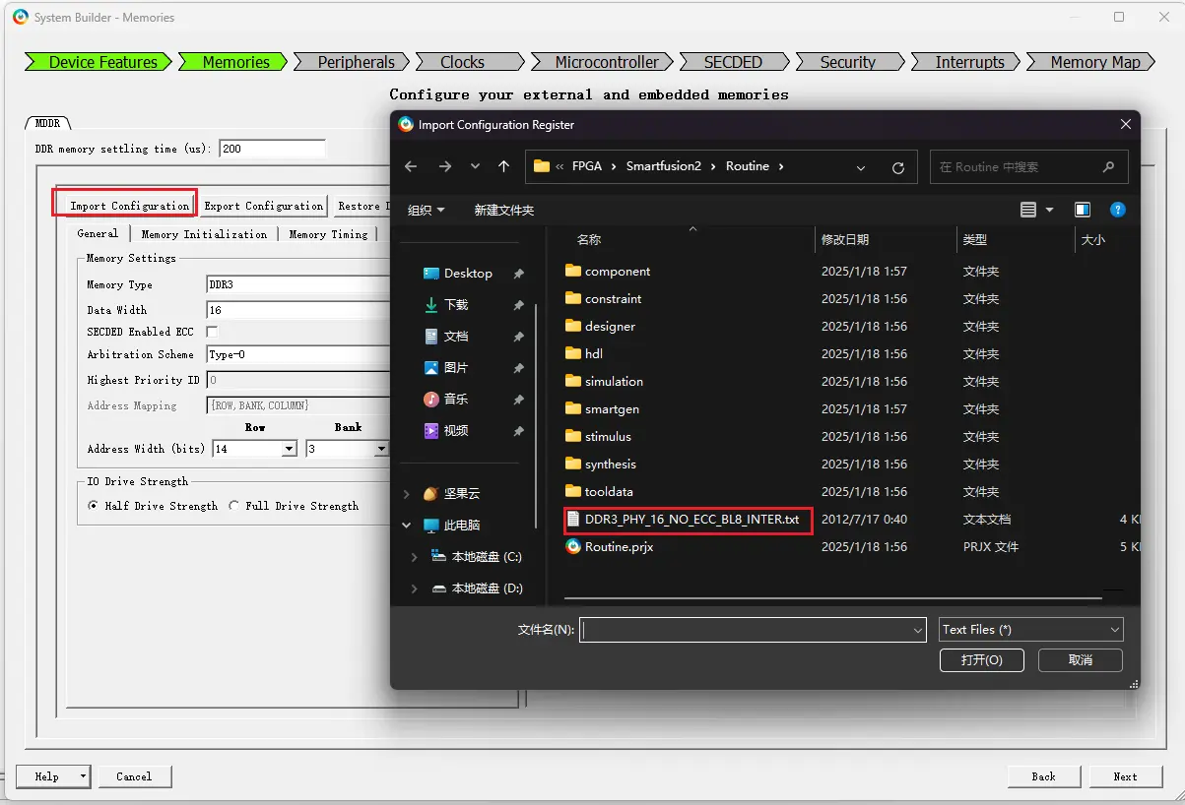Toggle the preview pane icon
The width and height of the screenshot is (1185, 805).
click(x=1083, y=210)
